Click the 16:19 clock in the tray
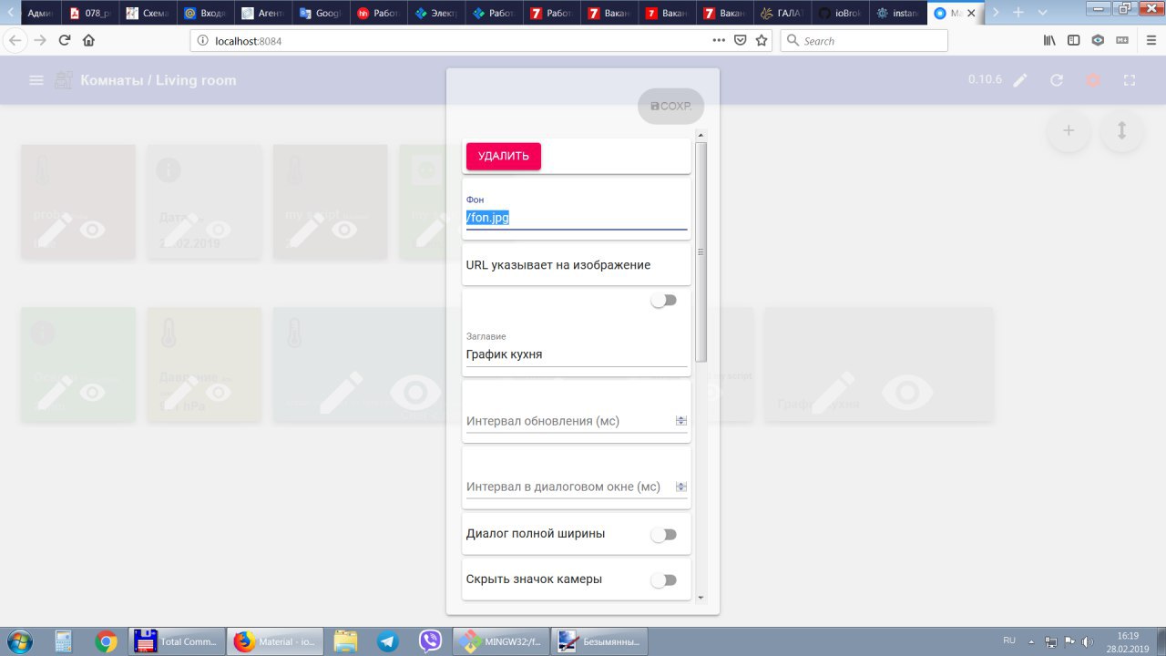Viewport: 1166px width, 656px height. 1128,635
